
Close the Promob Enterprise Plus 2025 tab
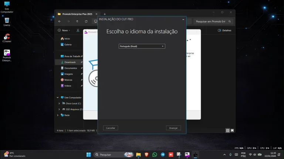[x=97, y=14]
